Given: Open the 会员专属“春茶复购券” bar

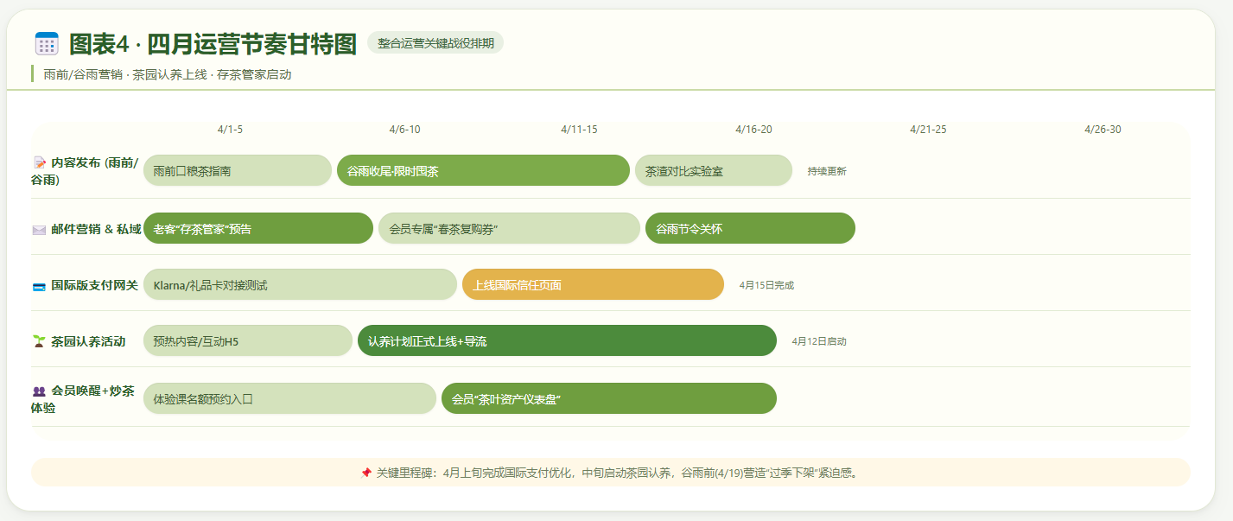Looking at the screenshot, I should coord(509,229).
